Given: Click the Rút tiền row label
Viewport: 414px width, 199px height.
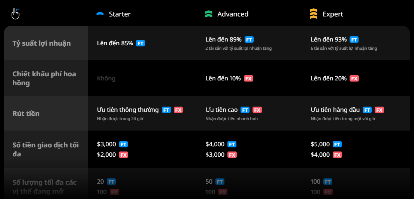Looking at the screenshot, I should point(26,114).
